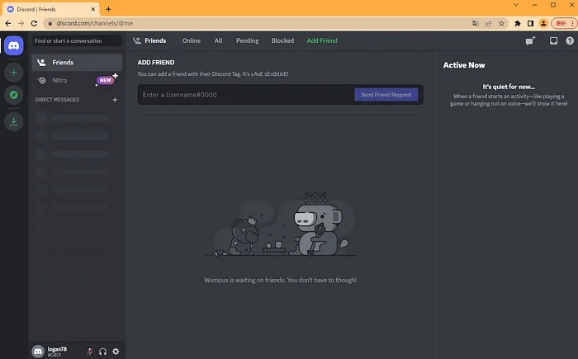Click the logan78 username text
This screenshot has width=578, height=359.
click(x=57, y=348)
